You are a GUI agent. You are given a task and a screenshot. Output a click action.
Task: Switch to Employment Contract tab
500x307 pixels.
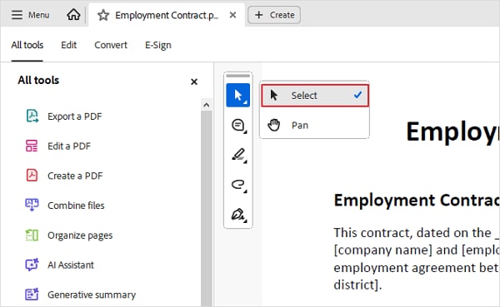pyautogui.click(x=167, y=15)
